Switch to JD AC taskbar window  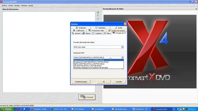click(60, 109)
